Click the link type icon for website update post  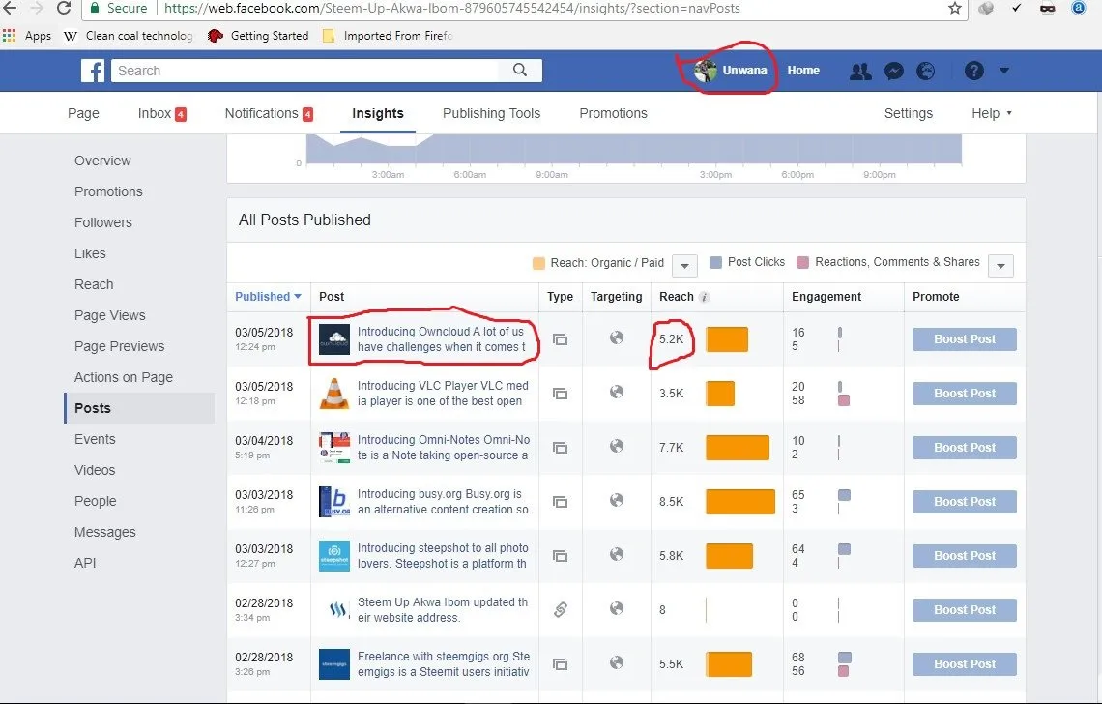pos(560,610)
